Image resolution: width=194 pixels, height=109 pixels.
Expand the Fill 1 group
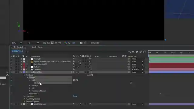coord(30,88)
